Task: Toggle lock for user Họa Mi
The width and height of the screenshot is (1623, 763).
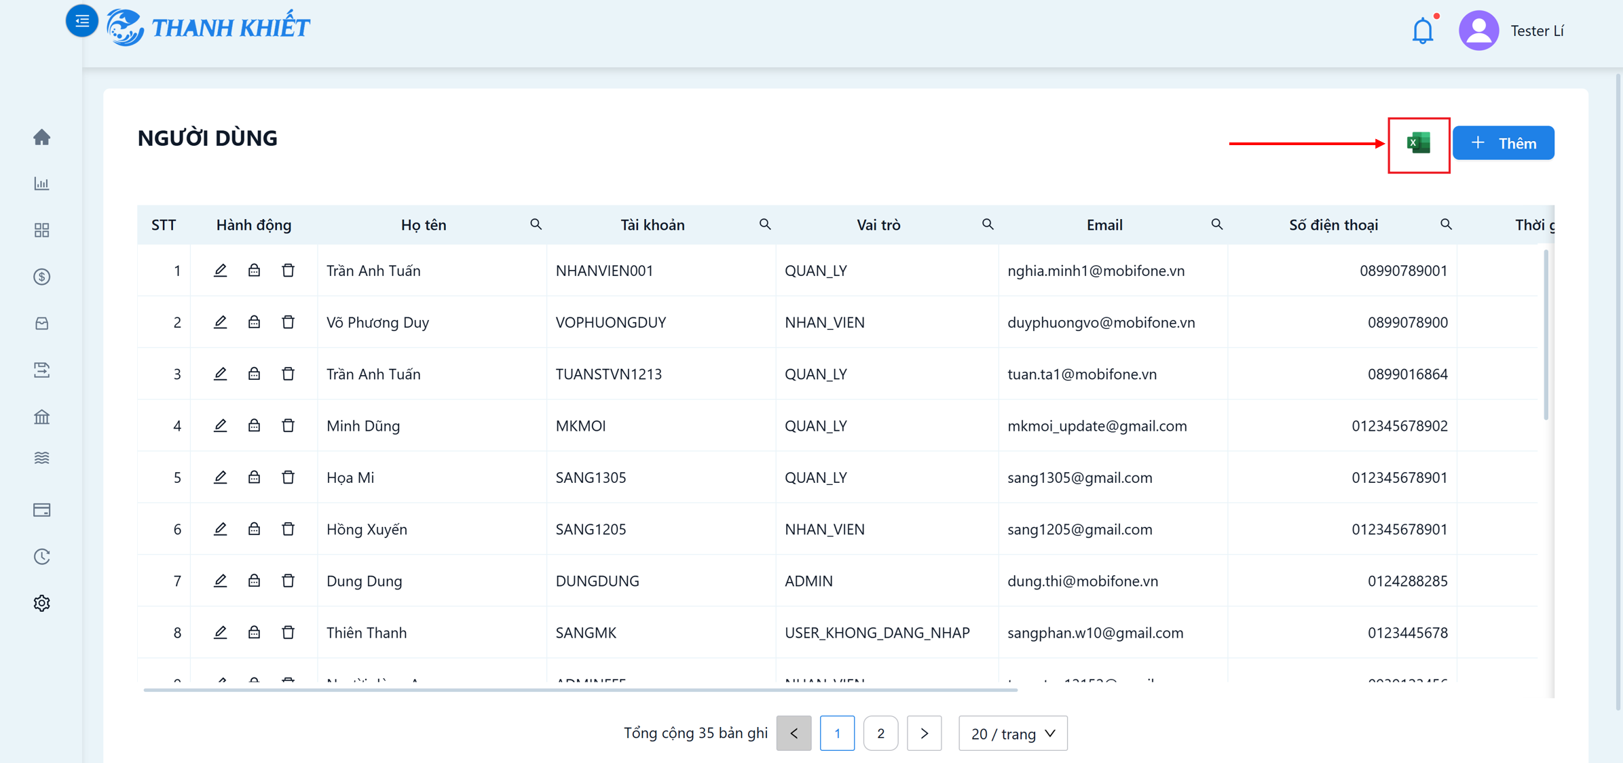Action: point(254,477)
